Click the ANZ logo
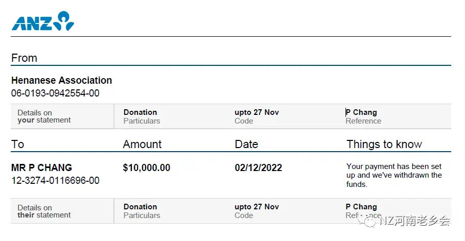 (43, 21)
